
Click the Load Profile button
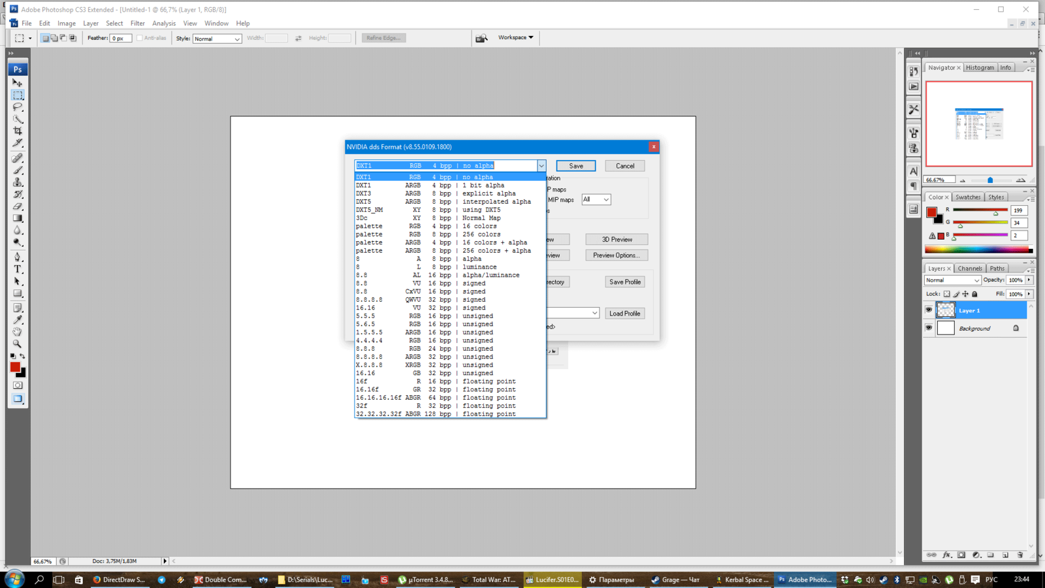625,313
